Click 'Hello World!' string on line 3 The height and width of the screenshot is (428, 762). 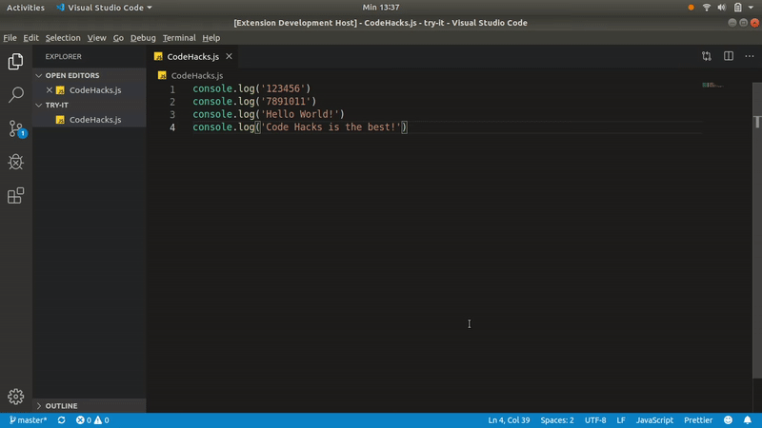pos(300,114)
